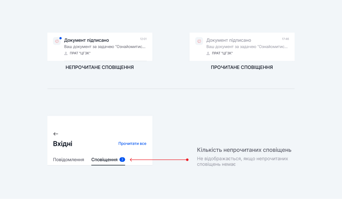
Task: Click the 17:46 timestamp
Action: 285,39
